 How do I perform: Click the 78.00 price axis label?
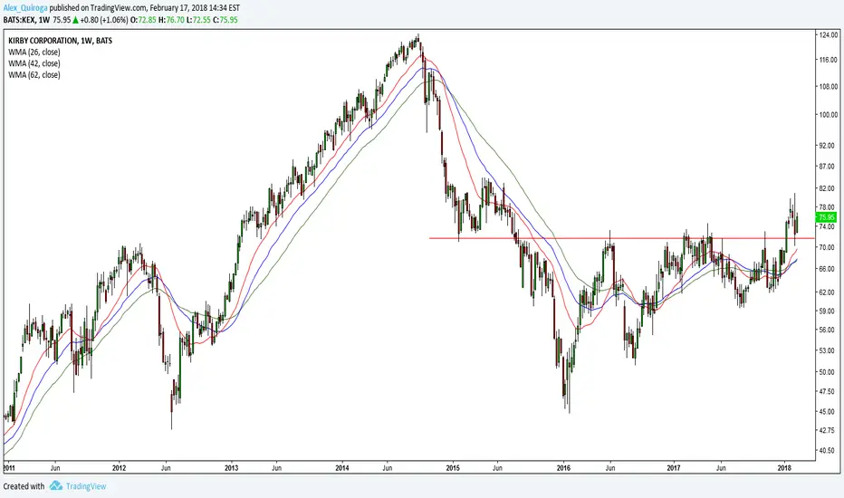pos(828,207)
